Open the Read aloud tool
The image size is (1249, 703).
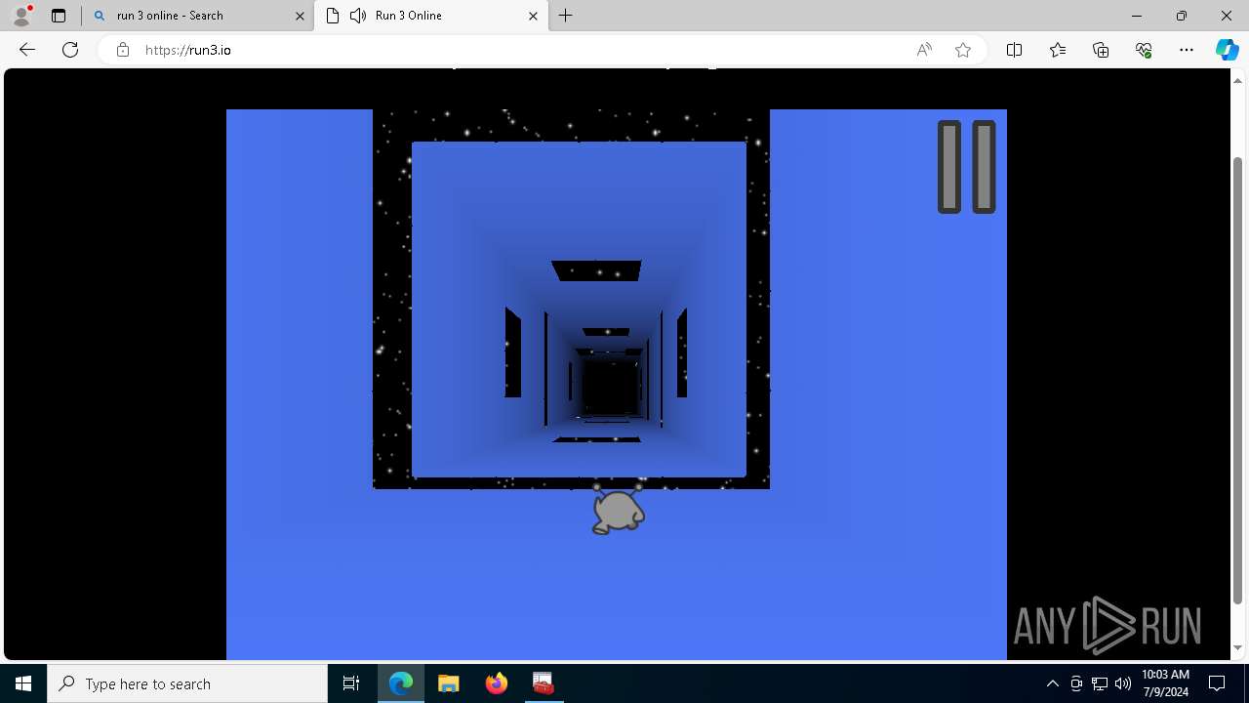click(x=924, y=50)
